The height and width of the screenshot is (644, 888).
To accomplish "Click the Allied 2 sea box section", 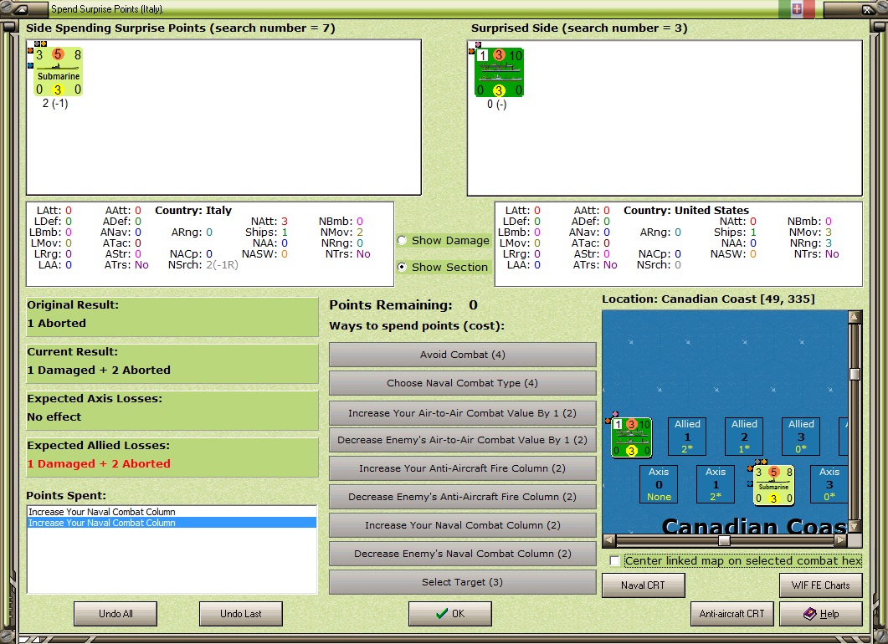I will click(744, 437).
